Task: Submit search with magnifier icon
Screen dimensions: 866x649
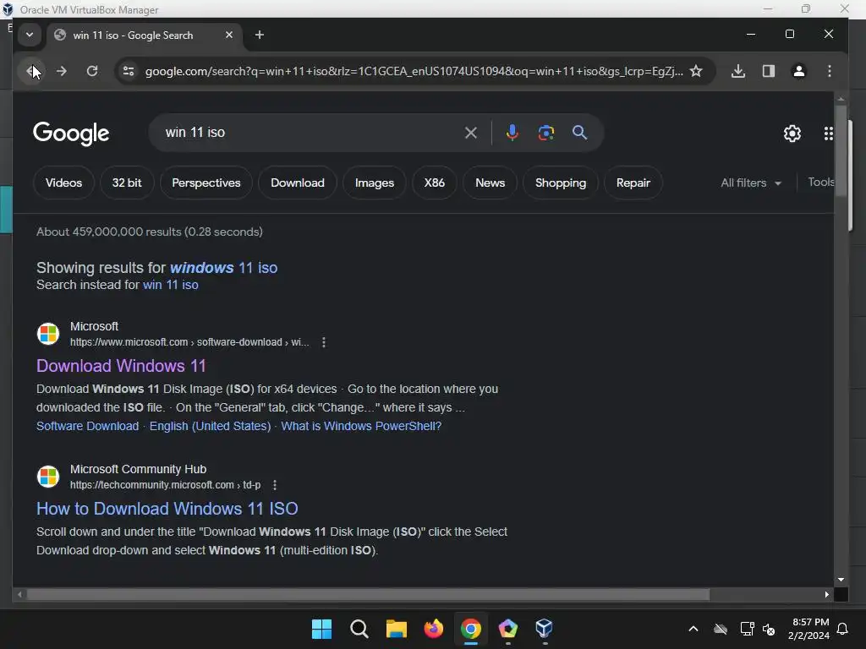Action: [x=579, y=133]
